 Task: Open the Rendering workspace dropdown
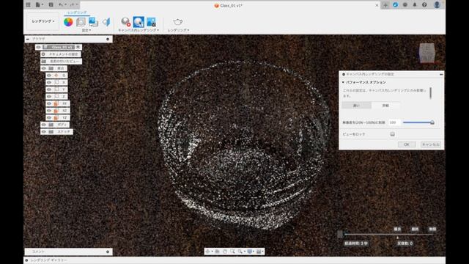pos(43,21)
